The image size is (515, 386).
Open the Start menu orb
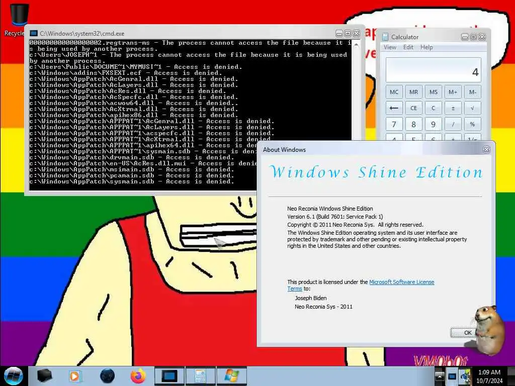[x=13, y=376]
